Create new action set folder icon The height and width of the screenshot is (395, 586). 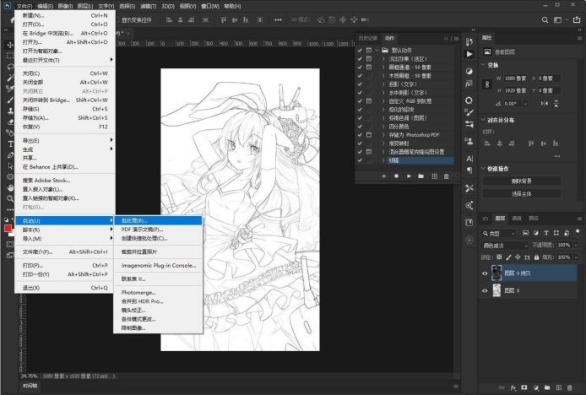point(421,176)
